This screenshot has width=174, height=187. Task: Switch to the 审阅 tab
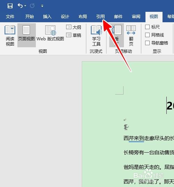pyautogui.click(x=136, y=17)
